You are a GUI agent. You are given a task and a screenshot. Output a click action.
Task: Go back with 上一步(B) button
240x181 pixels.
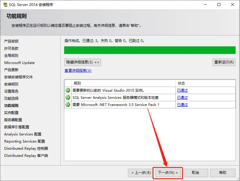coord(141,173)
